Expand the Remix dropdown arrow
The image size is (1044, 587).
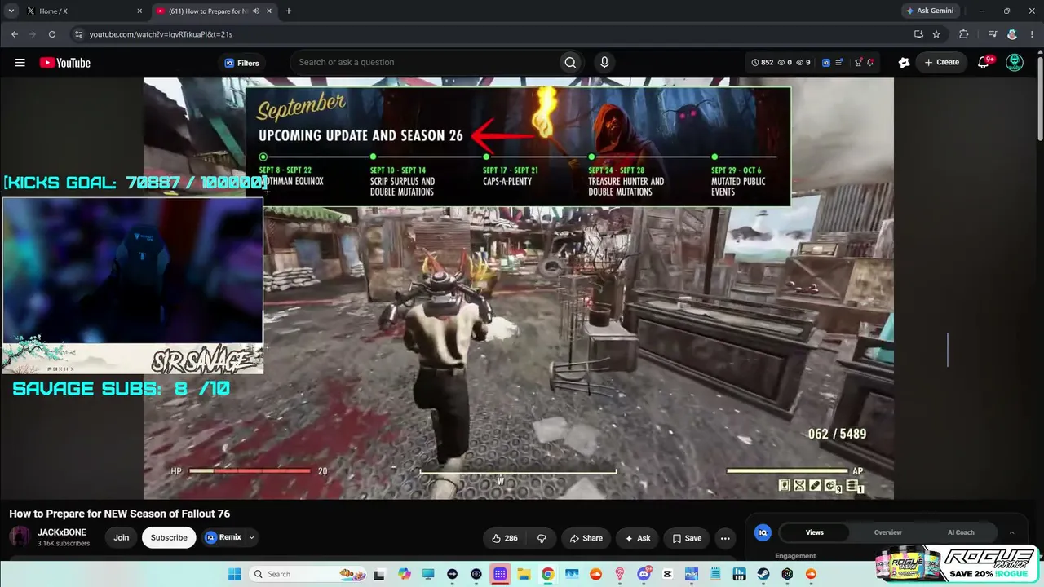252,538
